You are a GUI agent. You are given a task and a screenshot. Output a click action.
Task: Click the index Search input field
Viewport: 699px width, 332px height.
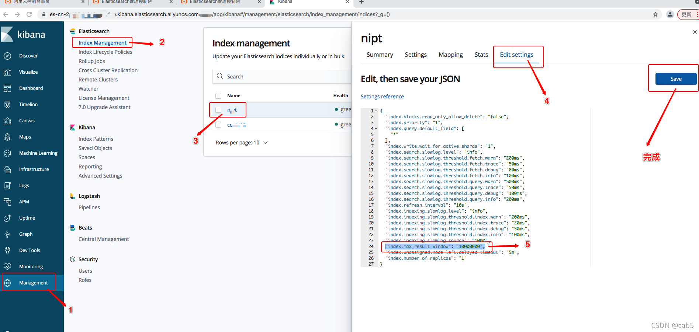coord(282,76)
